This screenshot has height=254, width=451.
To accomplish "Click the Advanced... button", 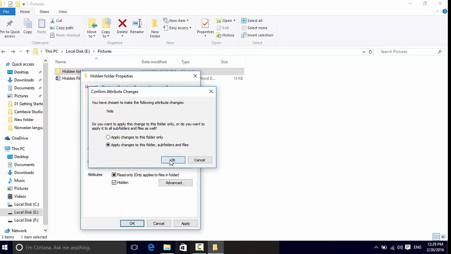I will click(x=175, y=183).
